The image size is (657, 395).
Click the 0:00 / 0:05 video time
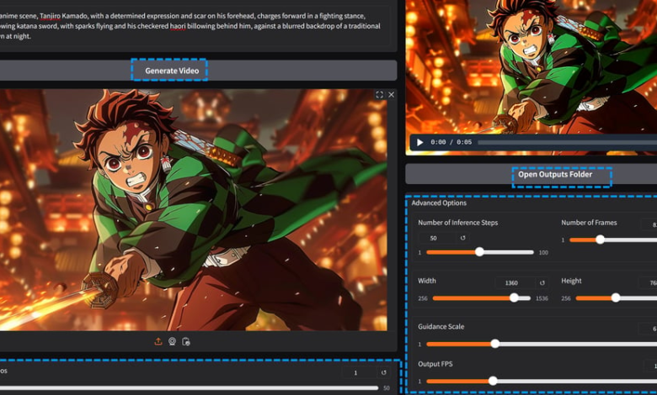click(451, 142)
